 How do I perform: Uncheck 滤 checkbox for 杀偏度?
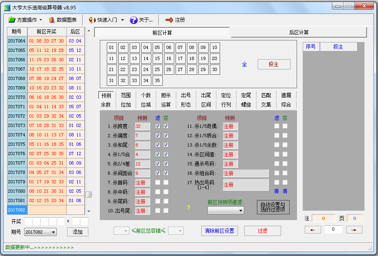(x=157, y=135)
